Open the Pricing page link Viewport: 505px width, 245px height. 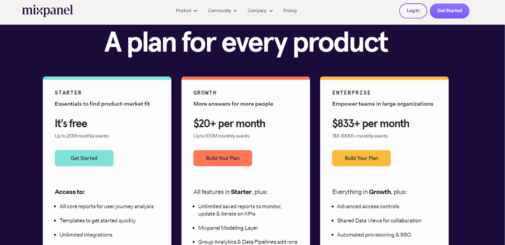click(290, 11)
